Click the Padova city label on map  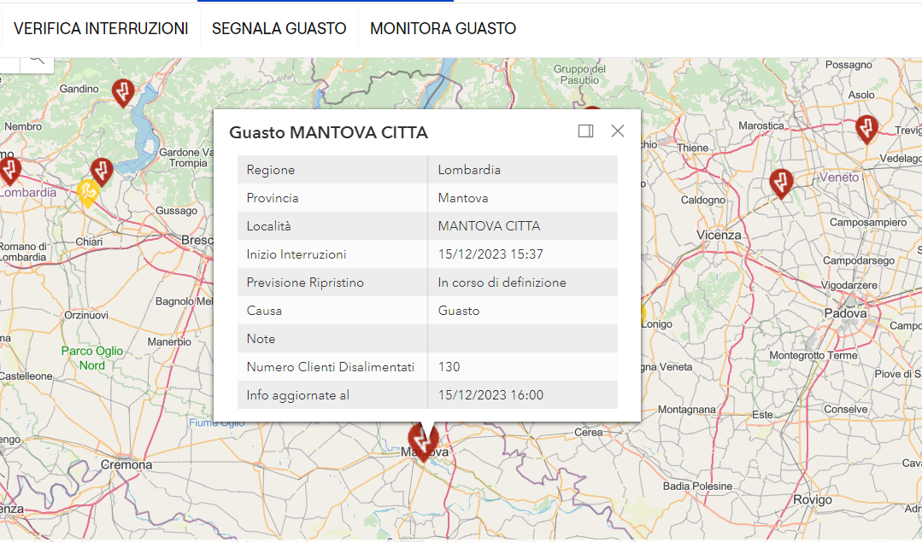845,313
